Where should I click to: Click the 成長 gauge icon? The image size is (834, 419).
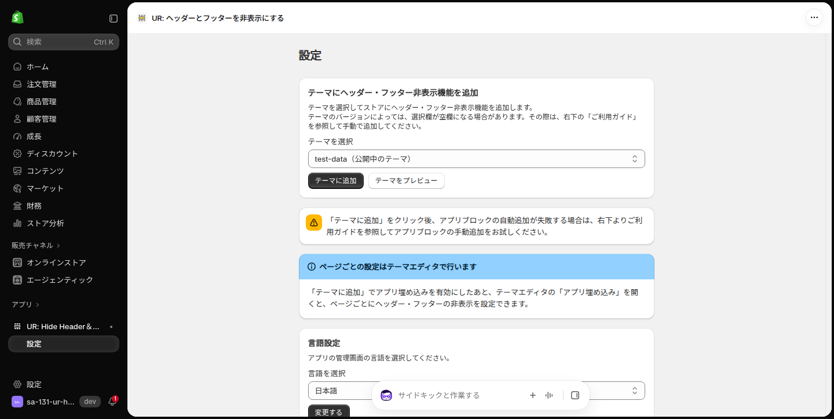tap(17, 136)
